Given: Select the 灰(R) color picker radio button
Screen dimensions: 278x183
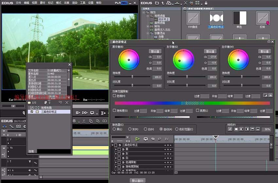Looking at the screenshot, I should tap(130, 129).
